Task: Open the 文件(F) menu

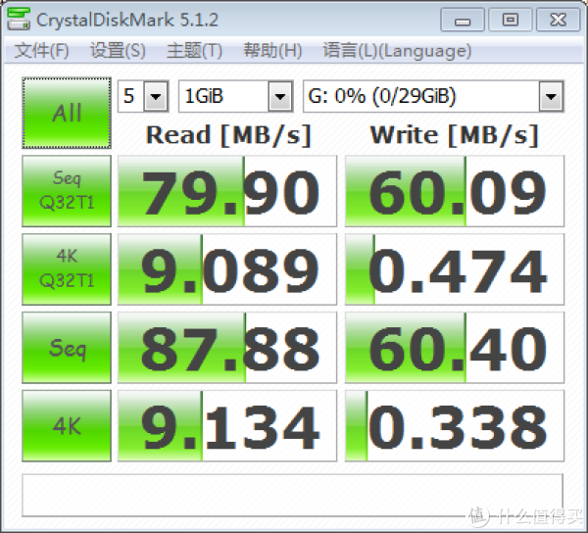Action: tap(41, 51)
